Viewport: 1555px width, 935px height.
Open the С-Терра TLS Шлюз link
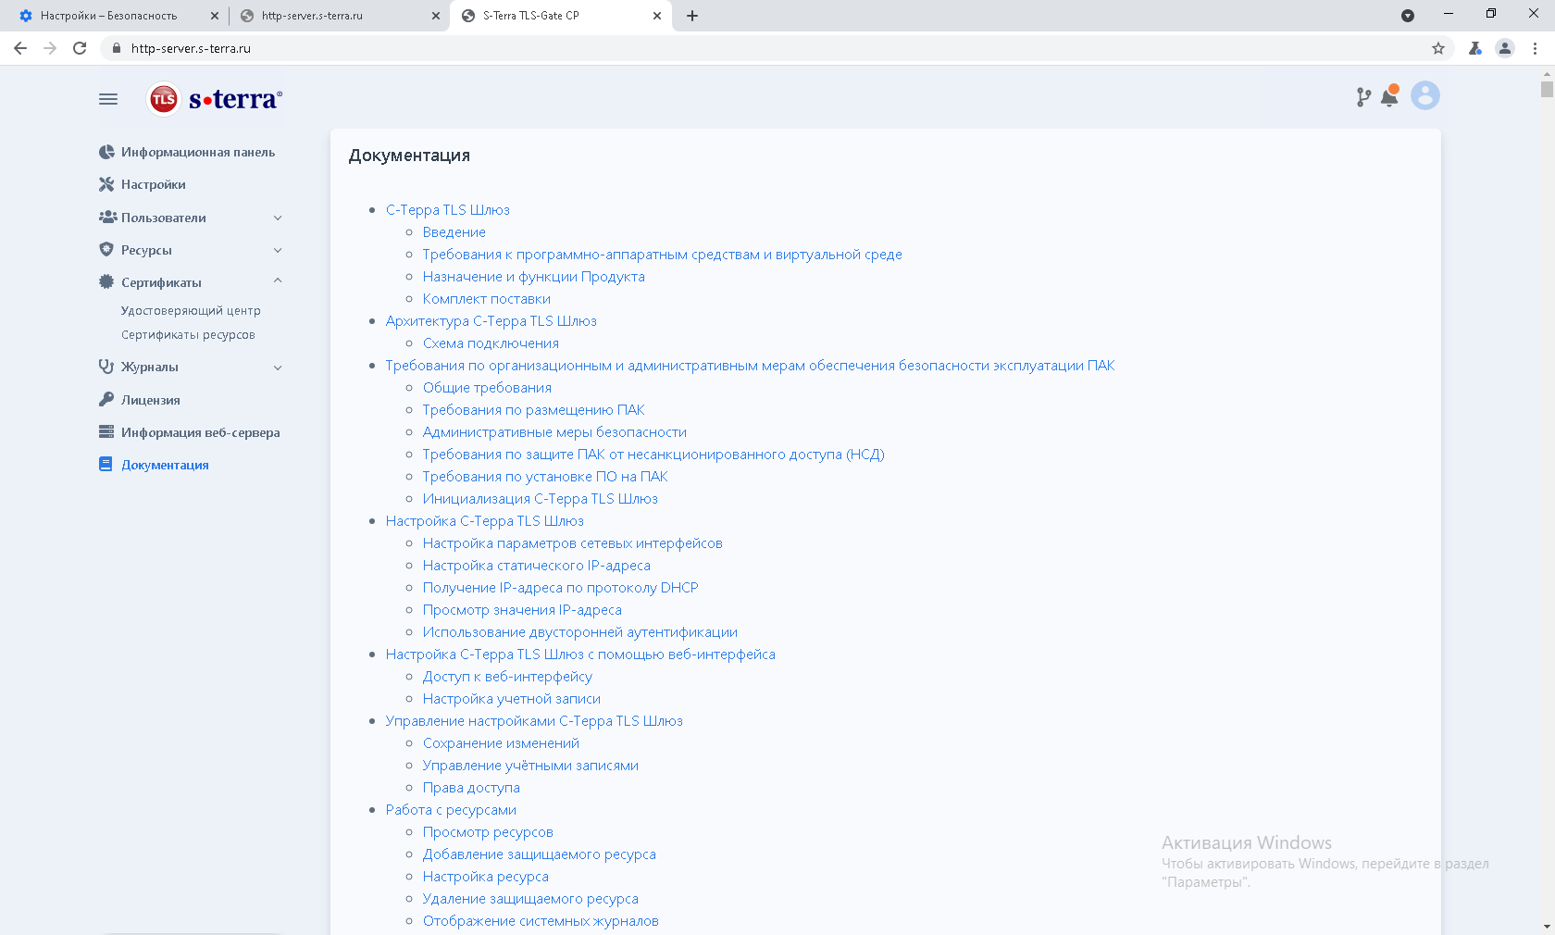click(448, 210)
